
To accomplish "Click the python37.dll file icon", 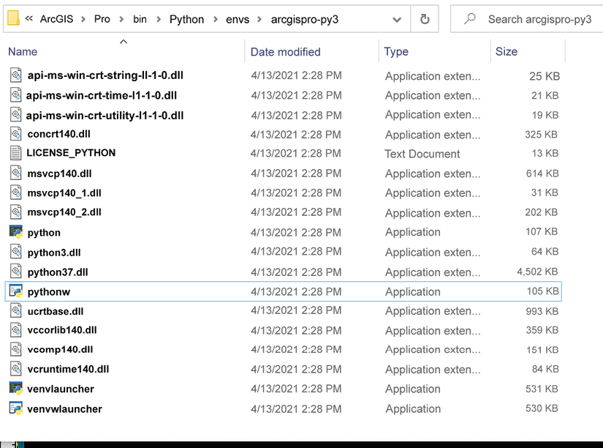I will [x=16, y=272].
